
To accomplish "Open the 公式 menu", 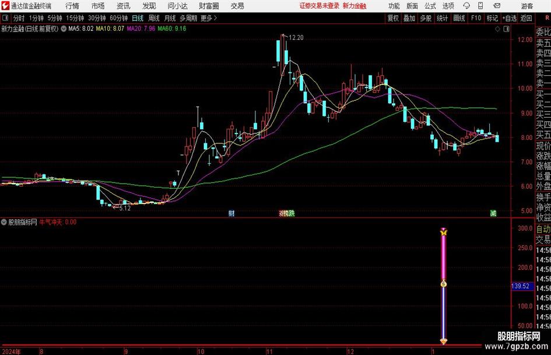I will click(x=430, y=6).
